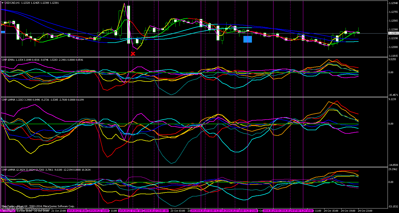
Task: Click the -53.1532 indicator scale value
Action: (393, 206)
